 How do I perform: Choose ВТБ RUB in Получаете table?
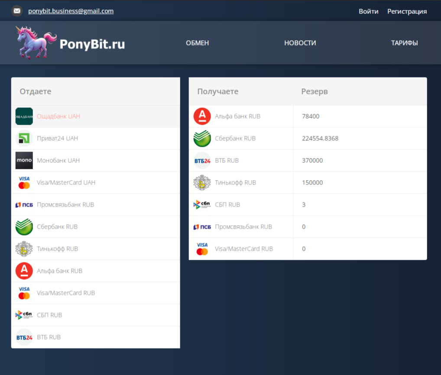pyautogui.click(x=227, y=161)
